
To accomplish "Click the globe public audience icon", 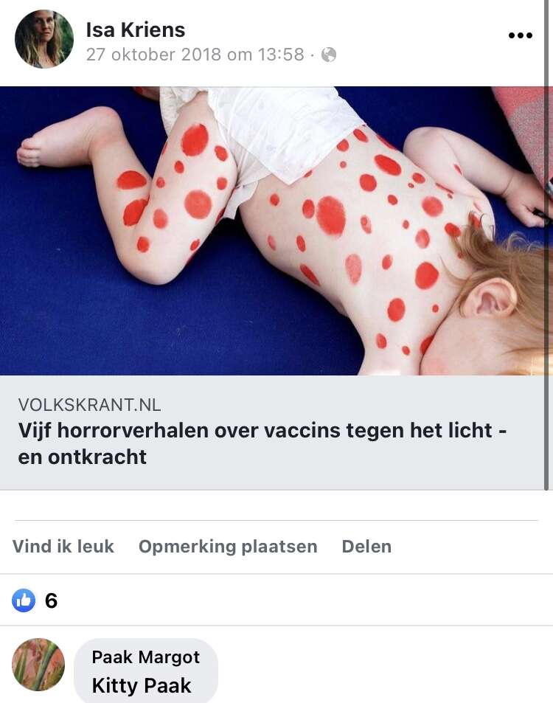I will point(329,55).
